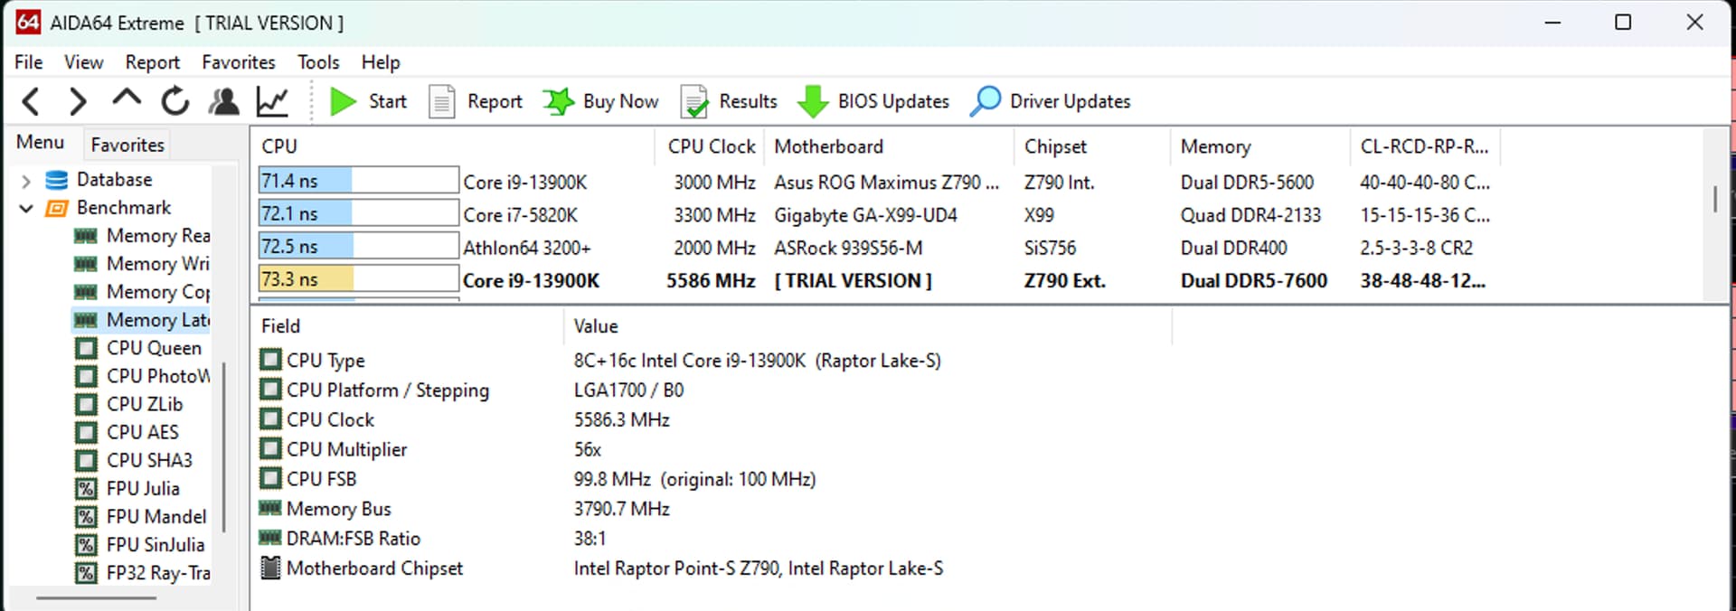The height and width of the screenshot is (611, 1736).
Task: Open Driver Updates search
Action: (1050, 101)
